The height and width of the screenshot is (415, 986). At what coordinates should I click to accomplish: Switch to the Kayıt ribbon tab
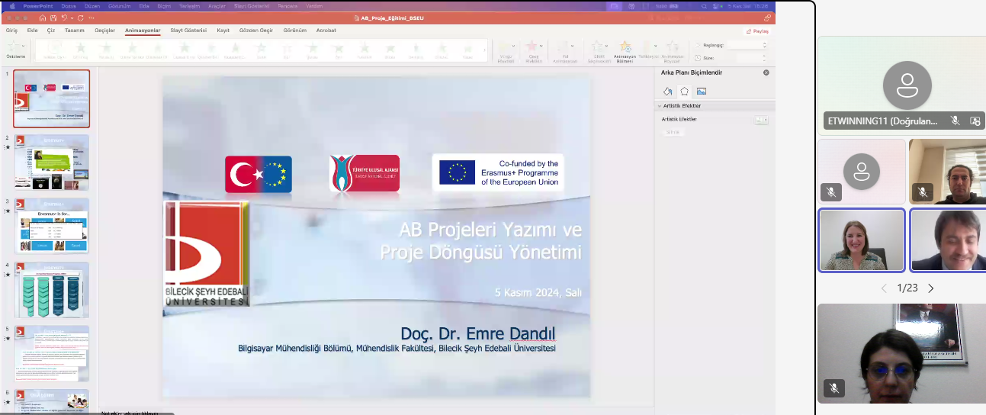(223, 31)
